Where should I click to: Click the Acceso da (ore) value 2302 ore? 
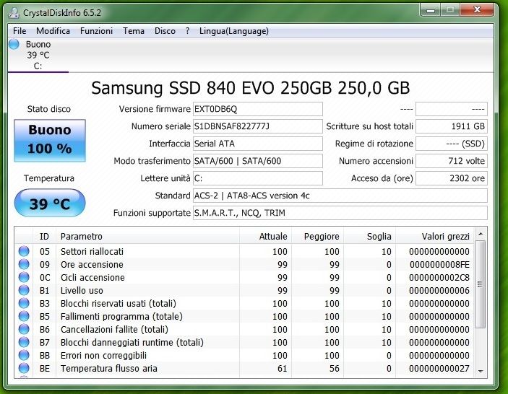click(x=452, y=178)
